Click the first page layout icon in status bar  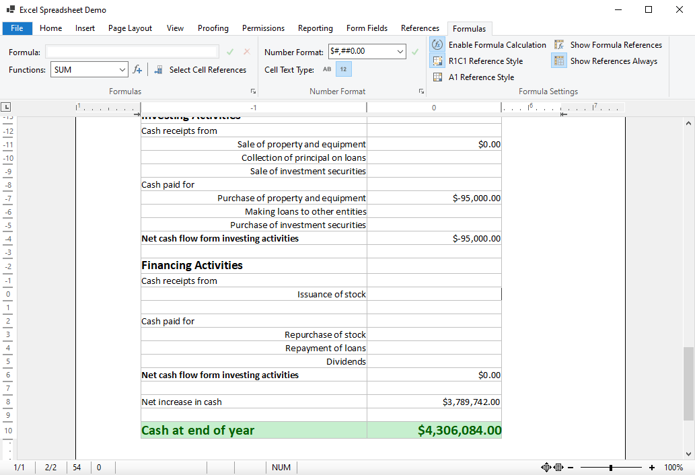pyautogui.click(x=546, y=467)
